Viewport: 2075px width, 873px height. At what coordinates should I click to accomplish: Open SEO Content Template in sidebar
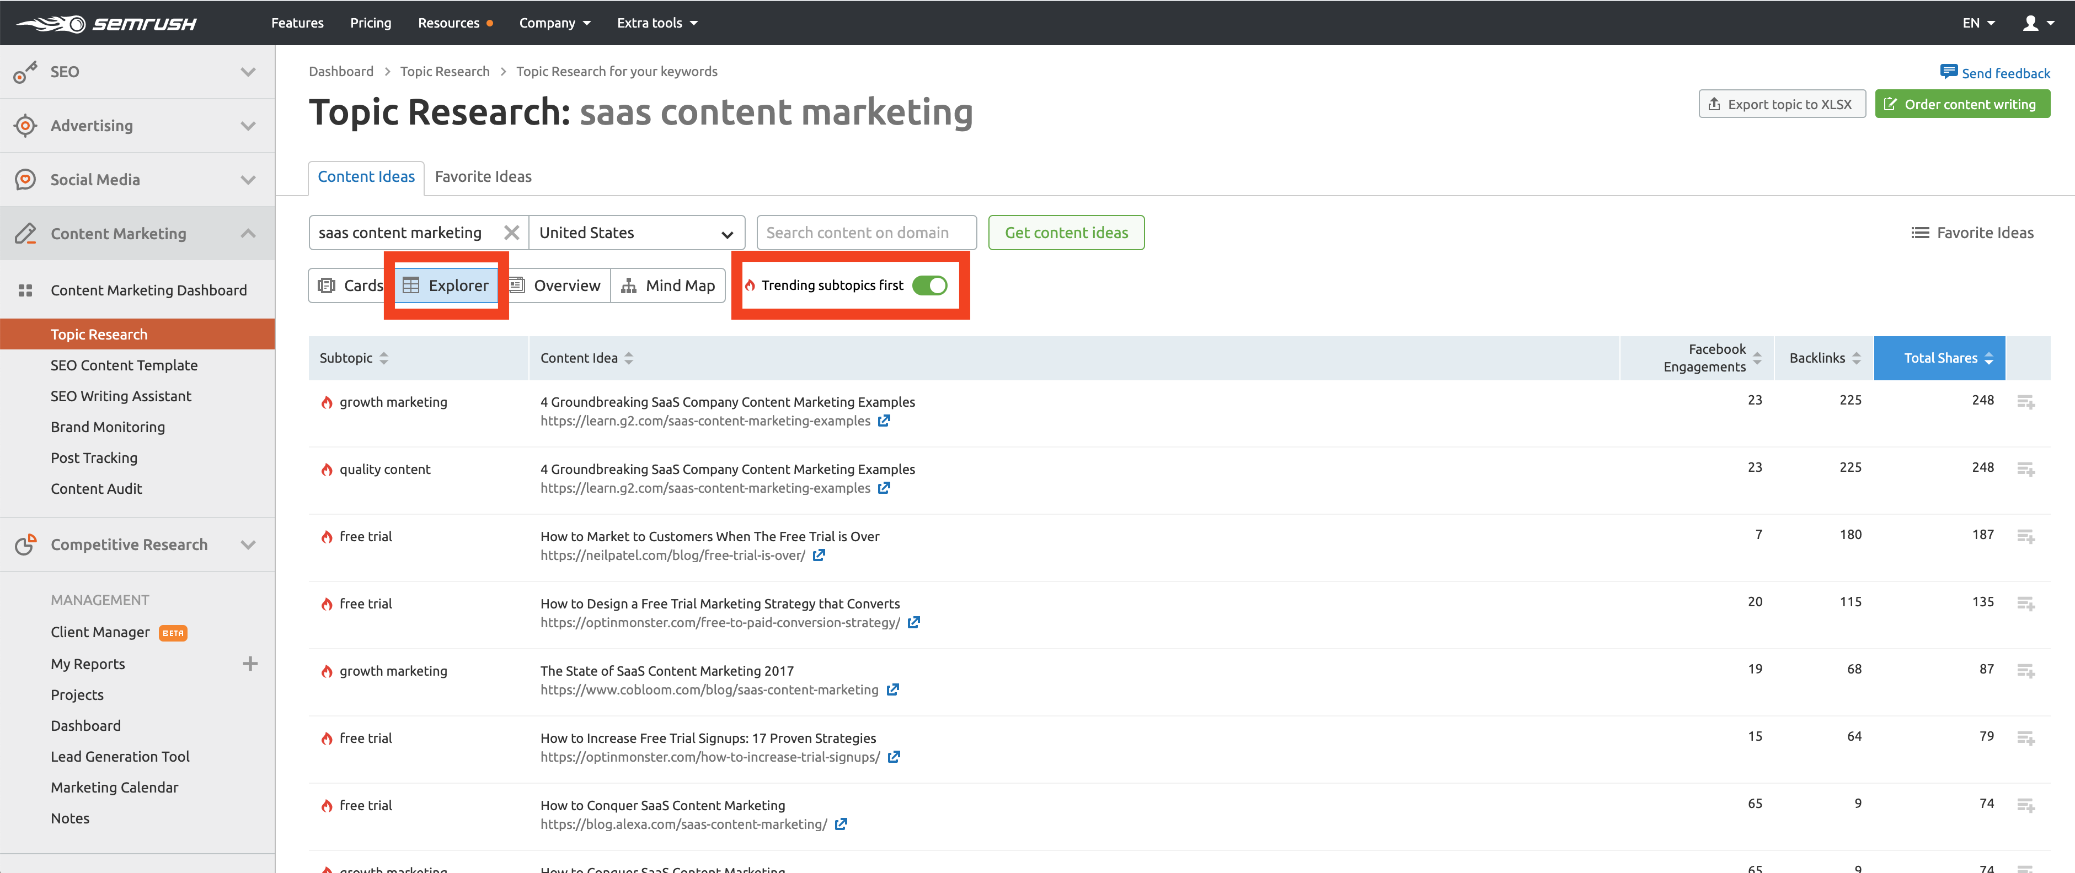(x=124, y=365)
